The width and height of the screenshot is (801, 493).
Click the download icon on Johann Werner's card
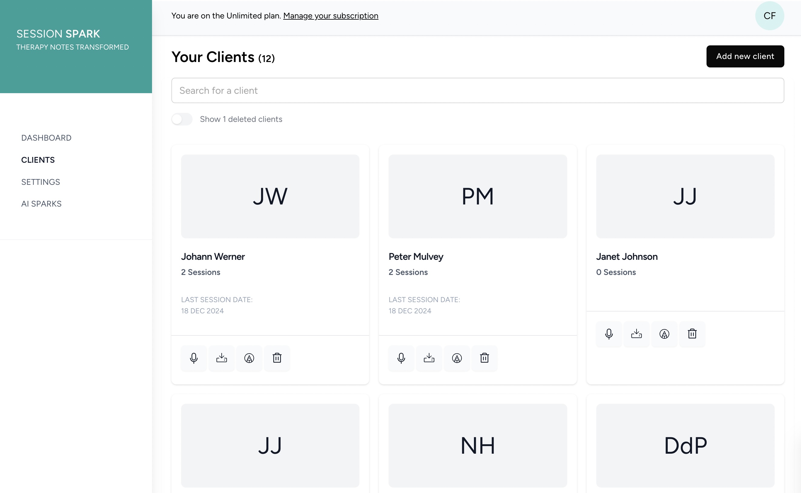coord(222,358)
